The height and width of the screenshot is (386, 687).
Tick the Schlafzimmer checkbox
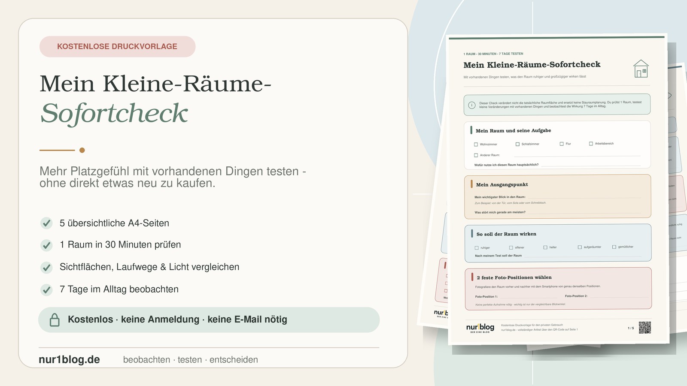tap(517, 144)
